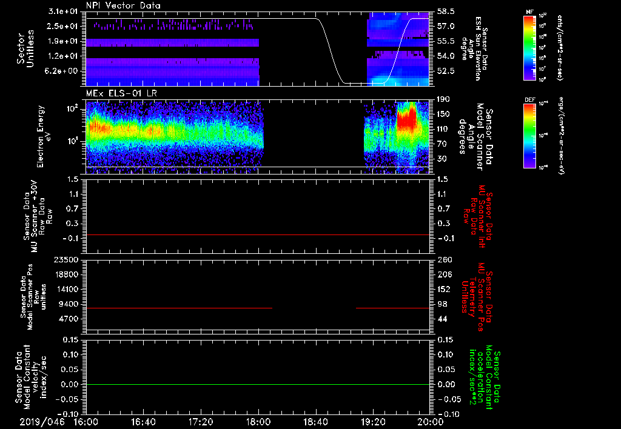Click the 57.0 degree elevation tick

[x=446, y=26]
